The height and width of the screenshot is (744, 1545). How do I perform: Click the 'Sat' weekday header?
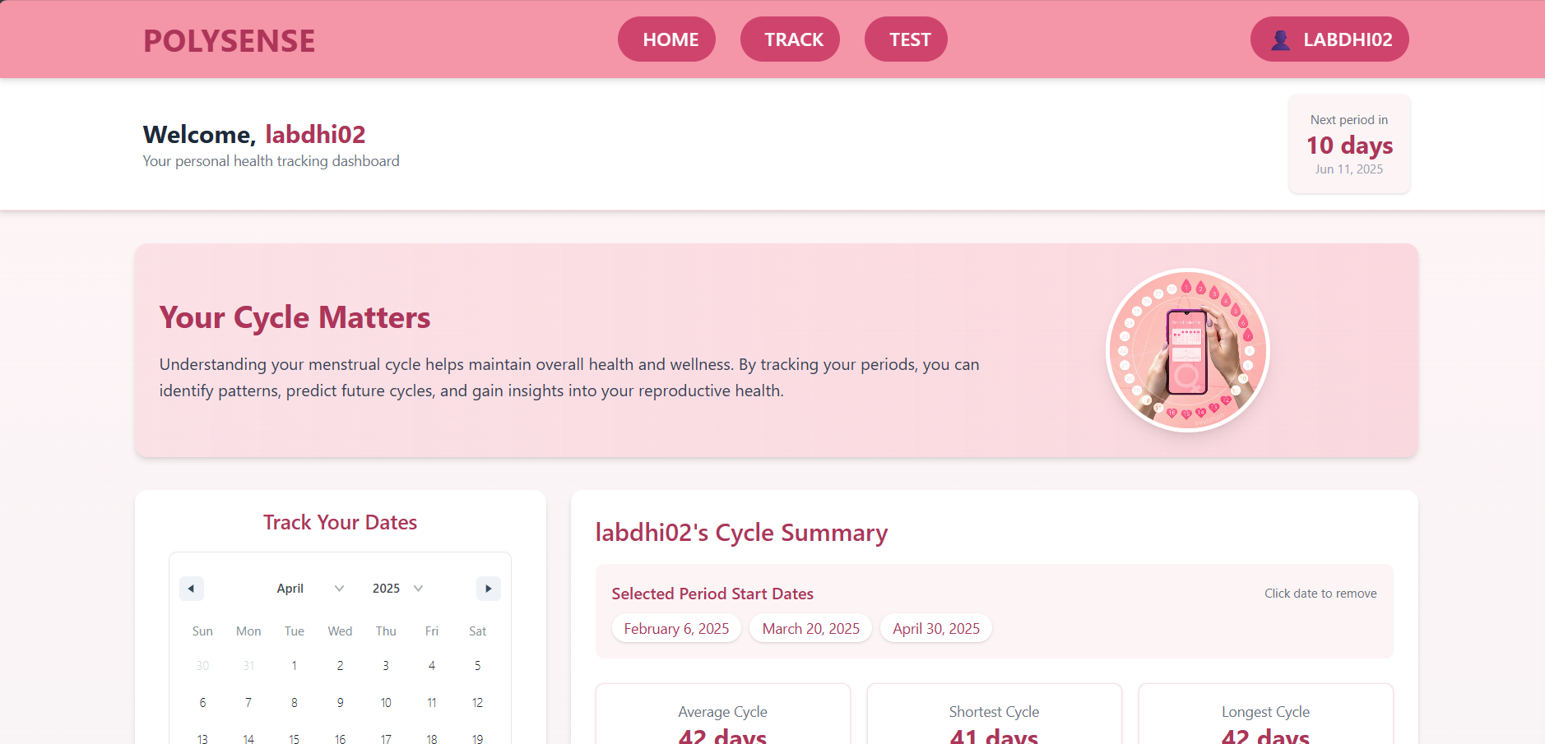(477, 631)
